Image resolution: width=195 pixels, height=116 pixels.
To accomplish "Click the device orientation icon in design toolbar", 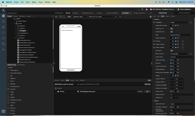I will point(64,17).
